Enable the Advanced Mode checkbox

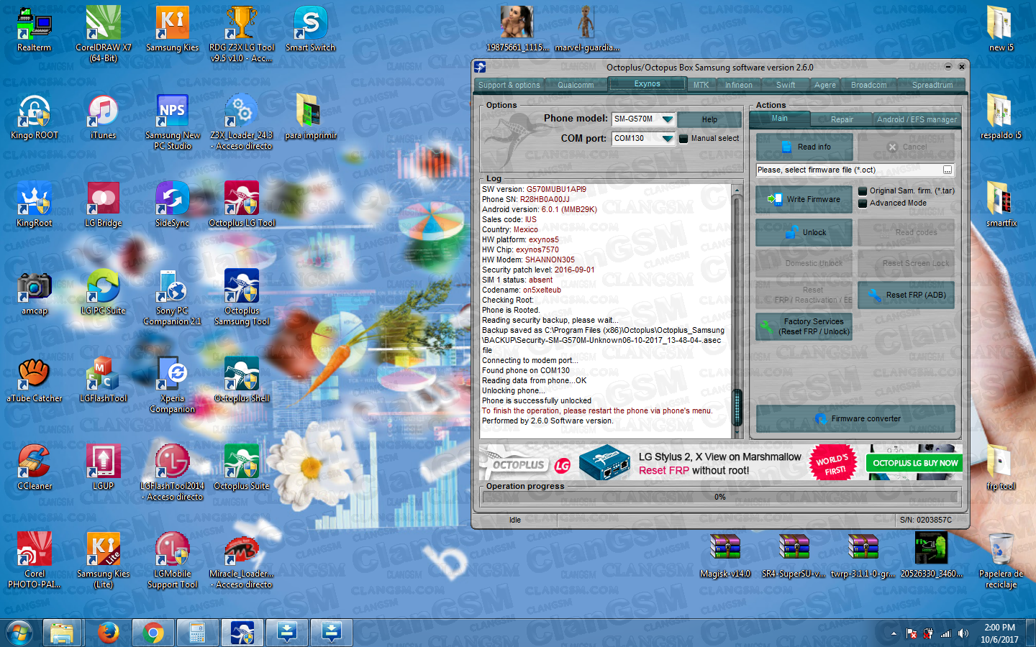pyautogui.click(x=863, y=203)
